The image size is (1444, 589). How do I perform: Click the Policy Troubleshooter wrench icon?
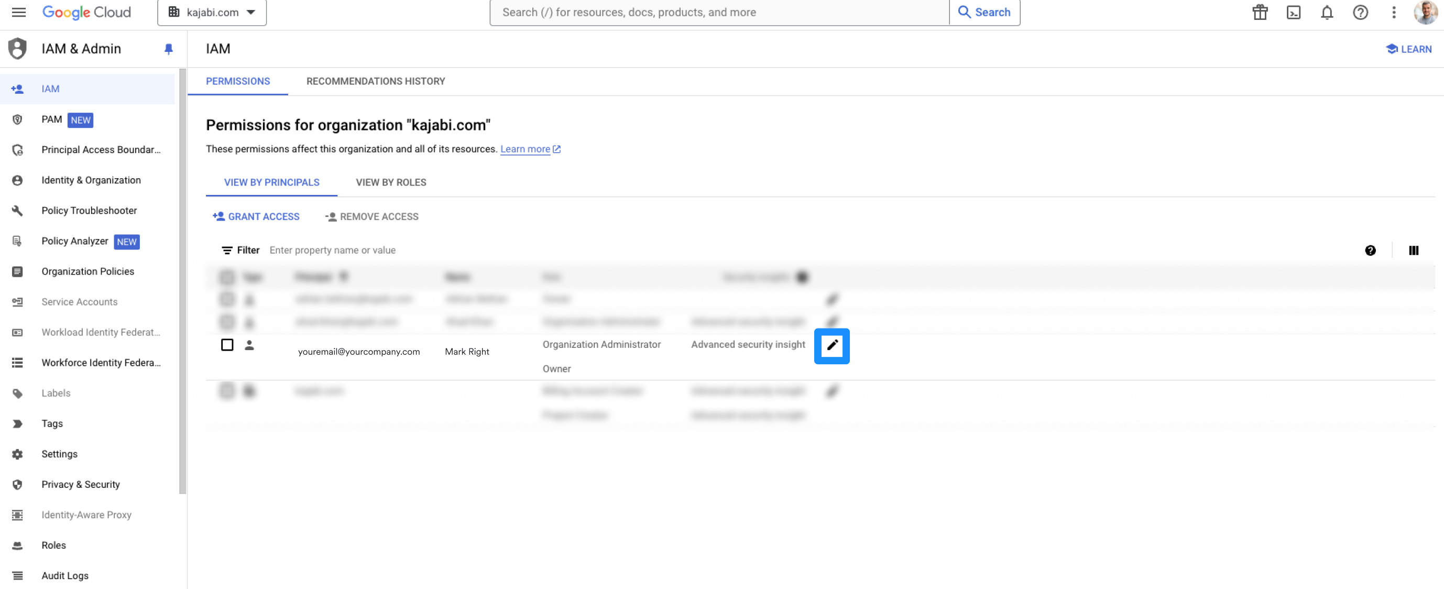pyautogui.click(x=17, y=211)
